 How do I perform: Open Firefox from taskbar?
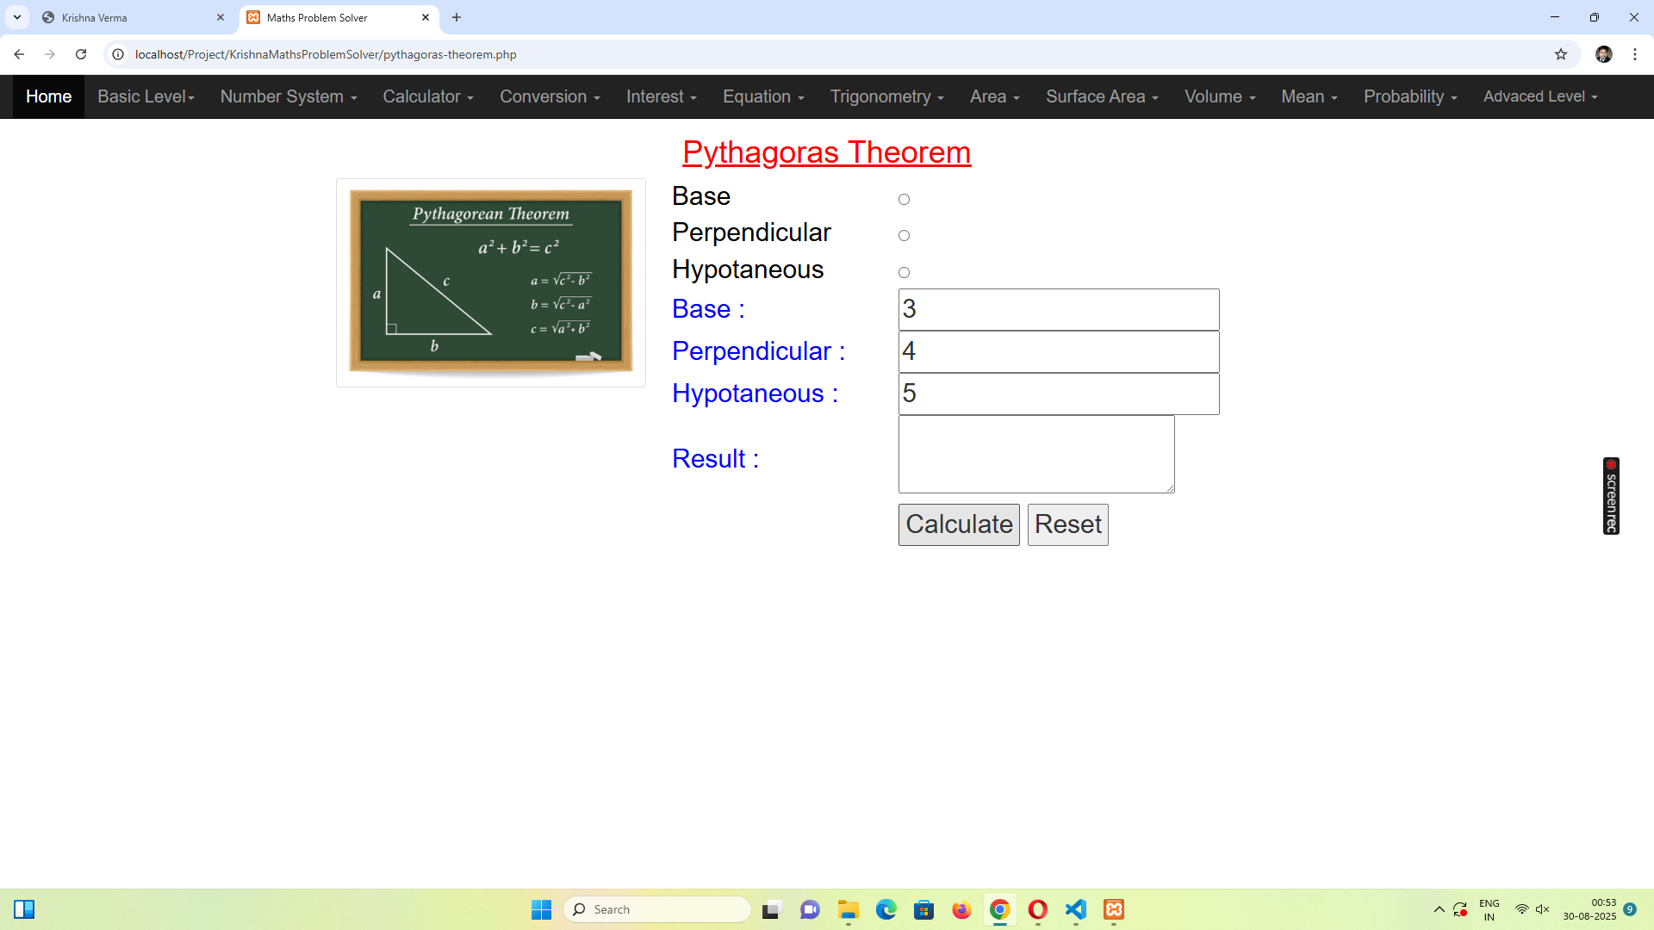coord(962,909)
